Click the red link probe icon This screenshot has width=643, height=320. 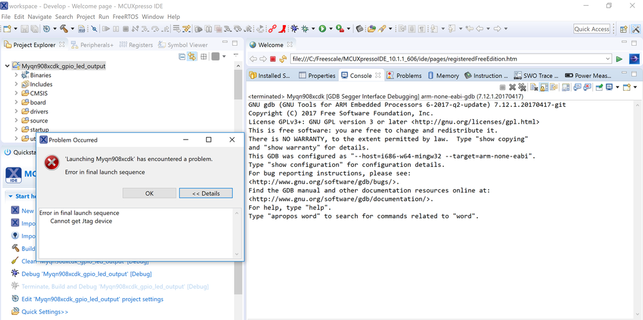272,29
